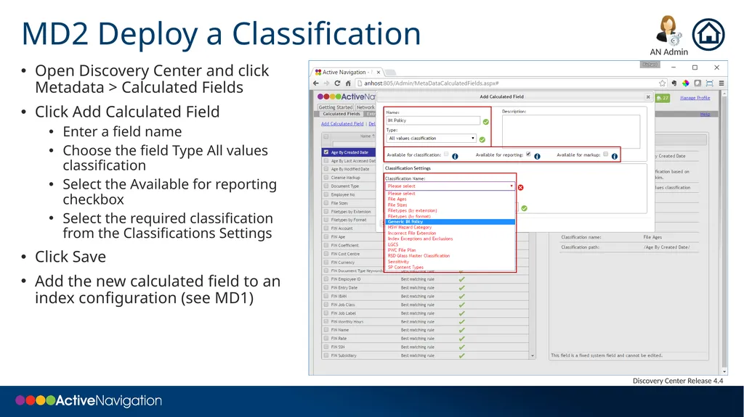Toggle the select-all checkbox in table header
Image resolution: width=744 pixels, height=417 pixels.
click(x=326, y=136)
